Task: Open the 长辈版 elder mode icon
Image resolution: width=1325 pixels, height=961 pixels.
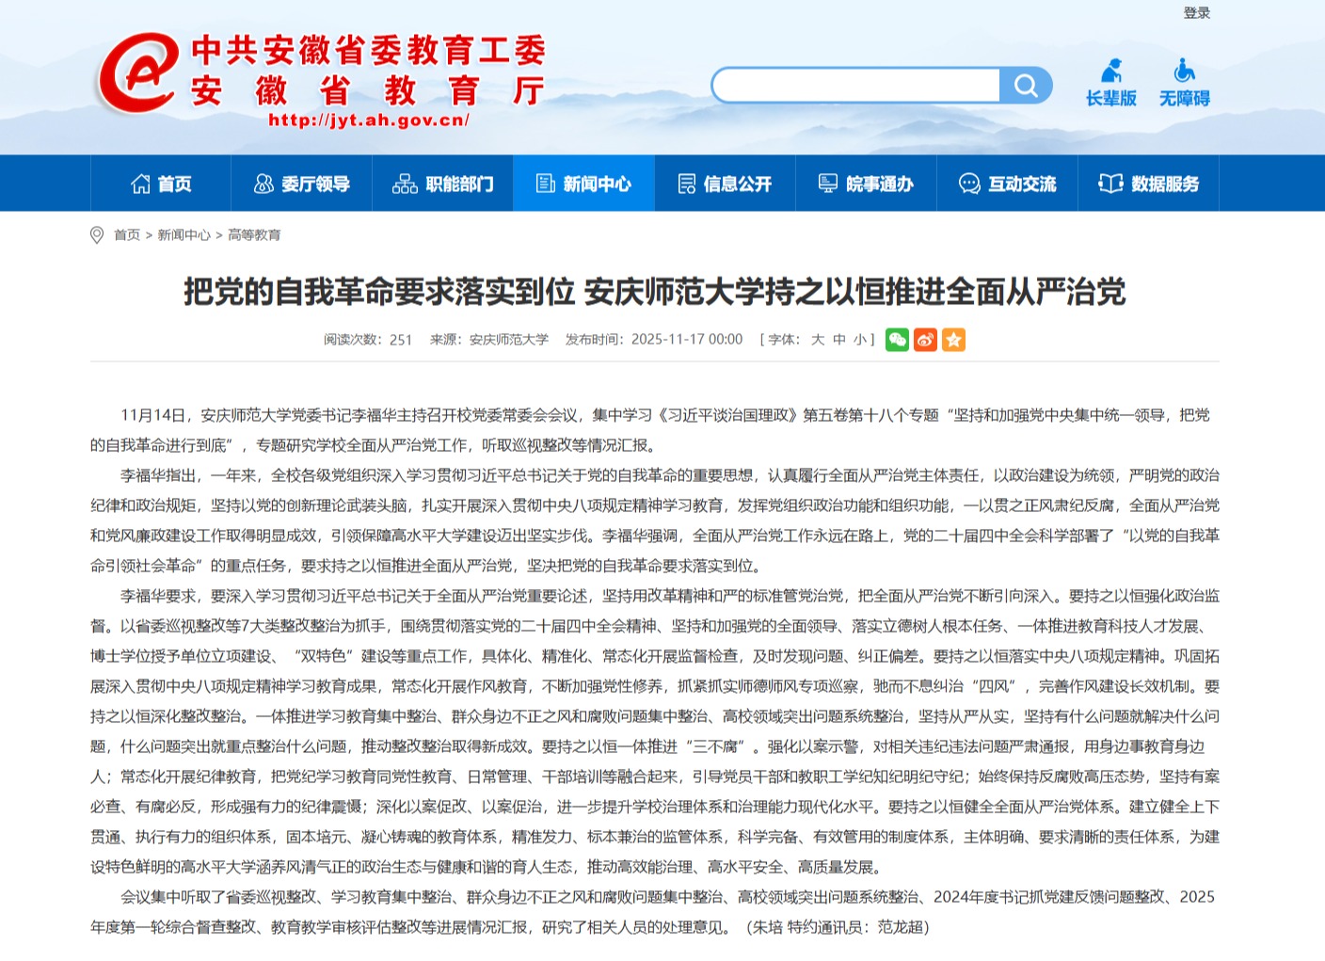Action: tap(1111, 83)
